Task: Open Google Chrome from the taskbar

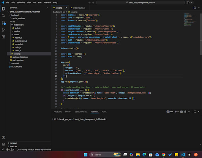Action: coord(163,154)
